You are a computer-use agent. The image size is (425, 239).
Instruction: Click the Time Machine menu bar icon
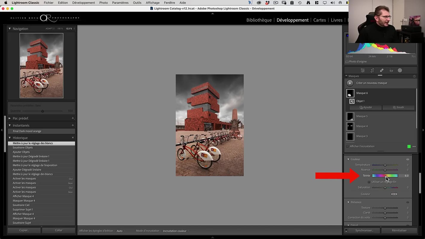(300, 3)
